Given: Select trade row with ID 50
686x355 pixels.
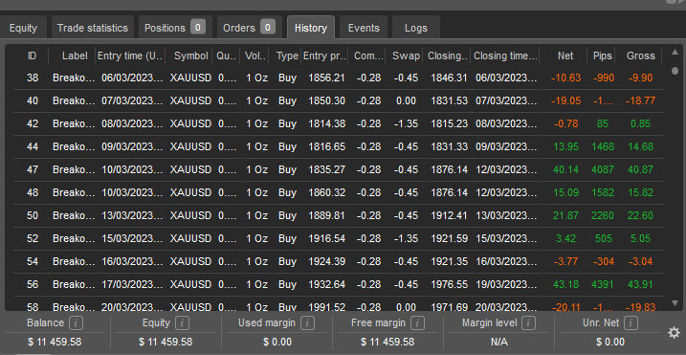Looking at the screenshot, I should (x=339, y=215).
